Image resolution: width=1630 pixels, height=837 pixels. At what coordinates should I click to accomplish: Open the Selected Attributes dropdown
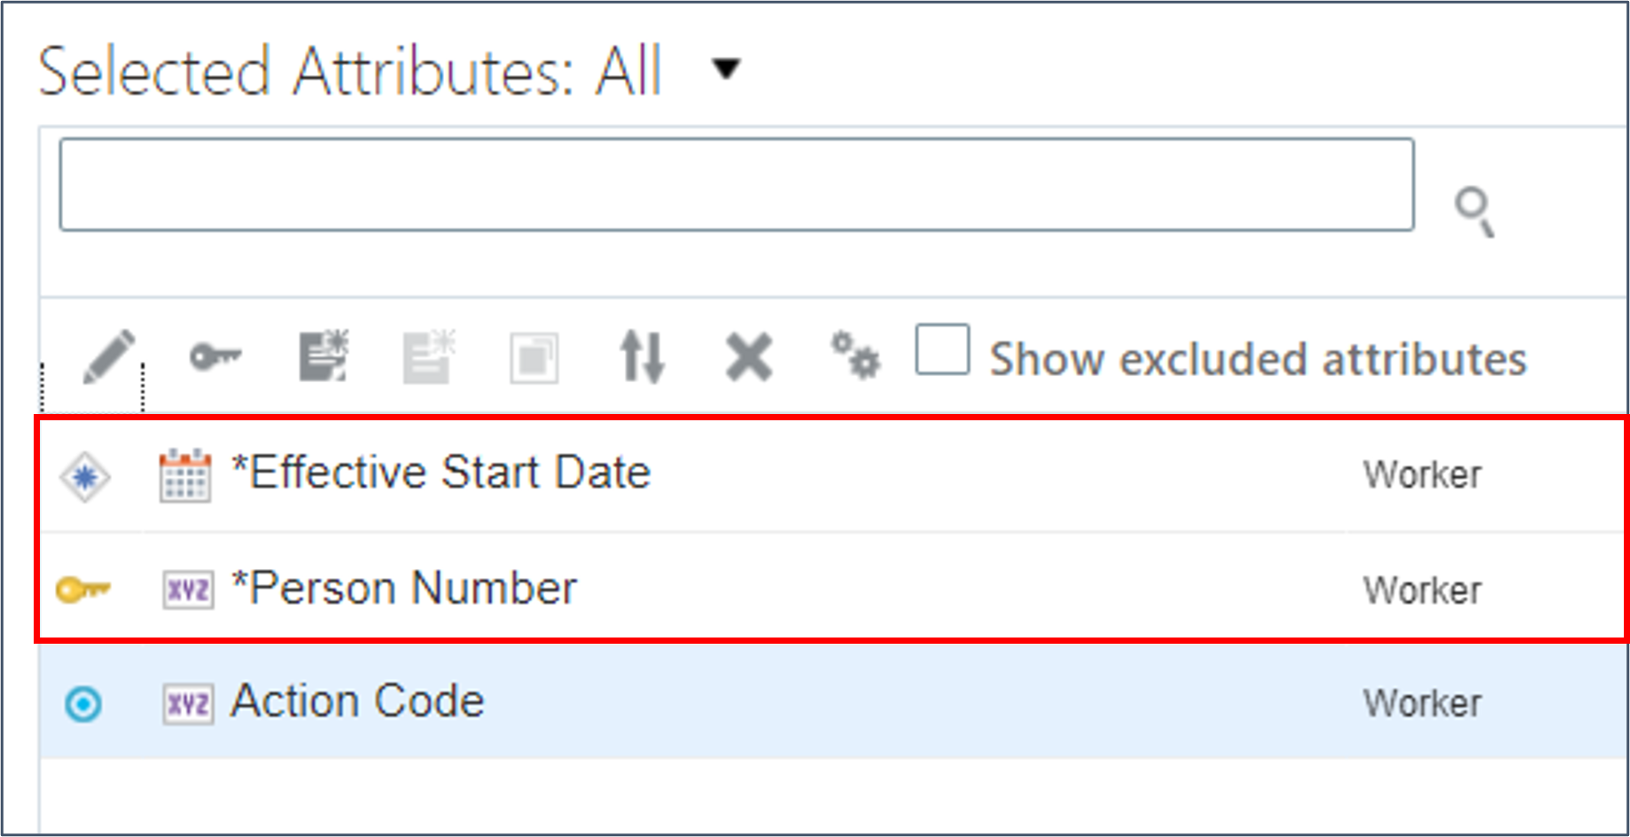click(724, 70)
